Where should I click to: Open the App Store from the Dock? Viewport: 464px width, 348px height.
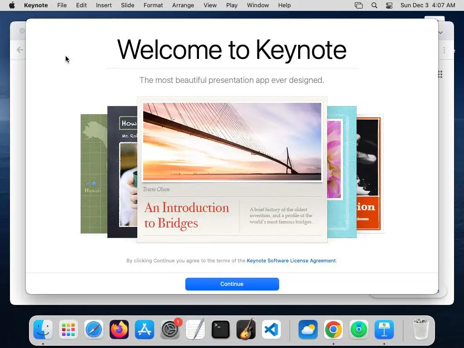coord(145,329)
